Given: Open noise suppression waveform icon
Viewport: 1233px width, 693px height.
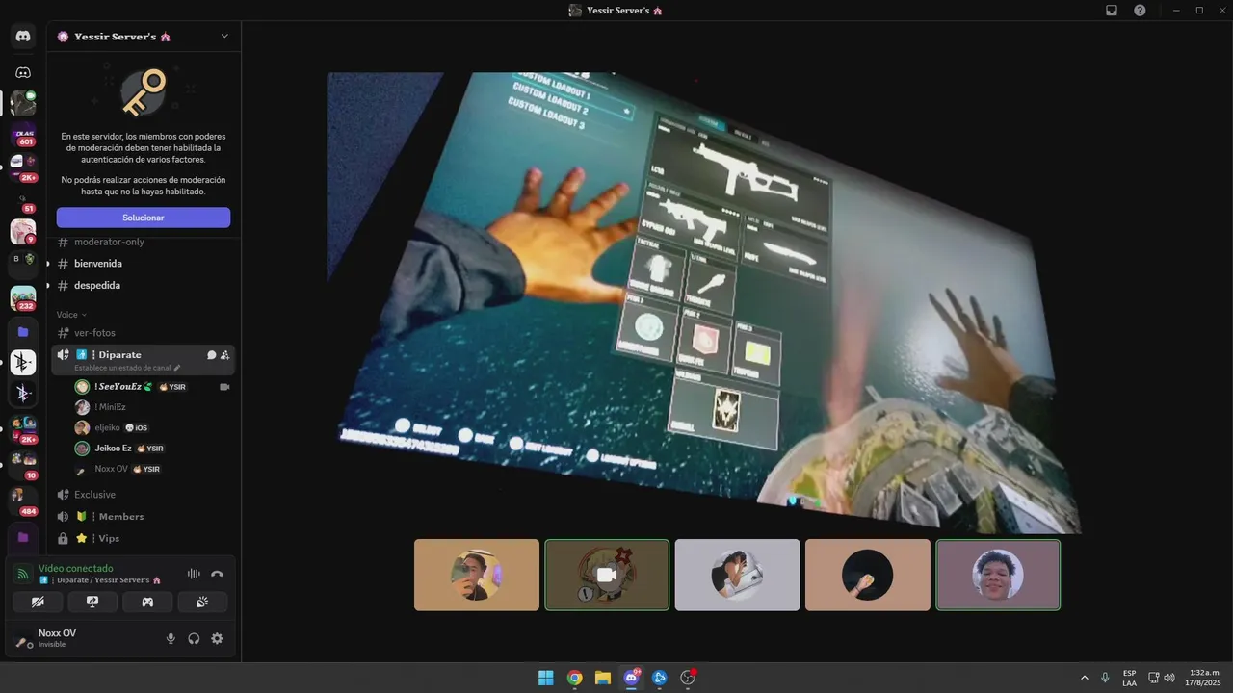Looking at the screenshot, I should 194,574.
